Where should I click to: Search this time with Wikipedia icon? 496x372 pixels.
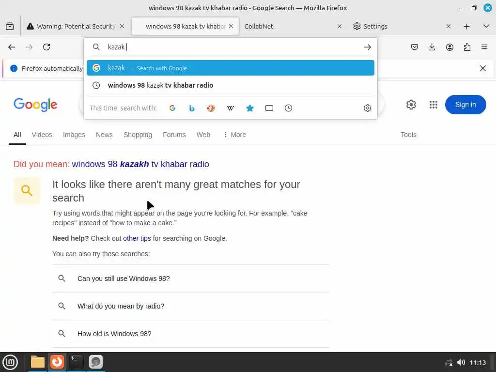click(230, 108)
